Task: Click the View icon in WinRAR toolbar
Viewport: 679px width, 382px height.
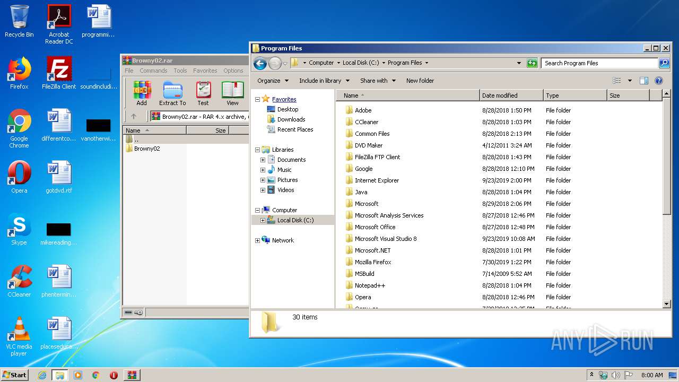Action: click(232, 93)
